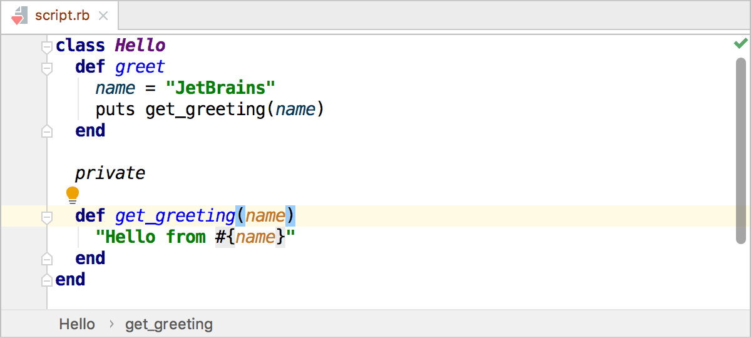Click the green inspection checkmark icon

(740, 43)
